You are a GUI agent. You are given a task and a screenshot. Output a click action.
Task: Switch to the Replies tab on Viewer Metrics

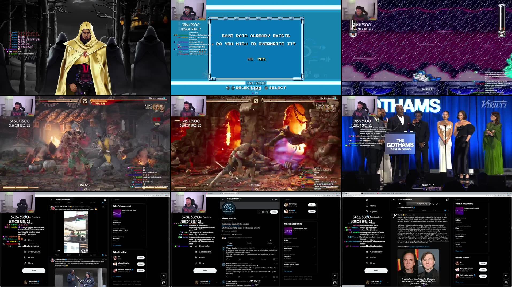(249, 243)
